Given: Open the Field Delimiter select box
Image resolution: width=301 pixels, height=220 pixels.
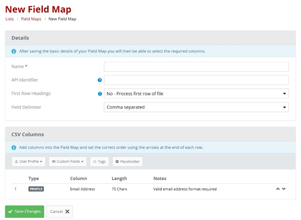Looking at the screenshot, I should click(196, 107).
